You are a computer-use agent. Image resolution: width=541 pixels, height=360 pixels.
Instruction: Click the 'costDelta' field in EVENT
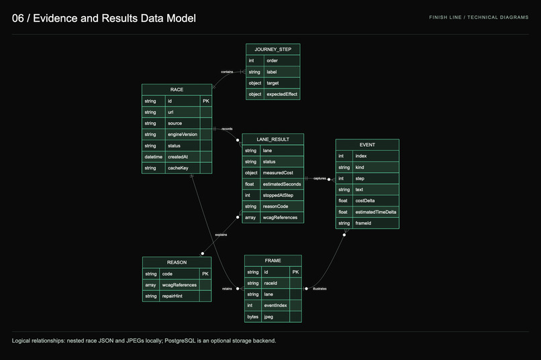[x=376, y=200]
